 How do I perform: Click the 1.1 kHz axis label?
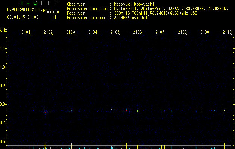[3, 48]
